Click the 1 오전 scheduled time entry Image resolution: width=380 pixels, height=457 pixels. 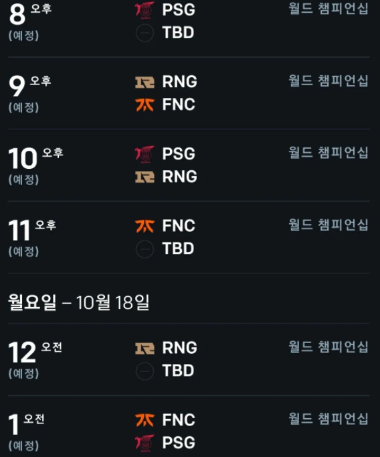tap(26, 432)
